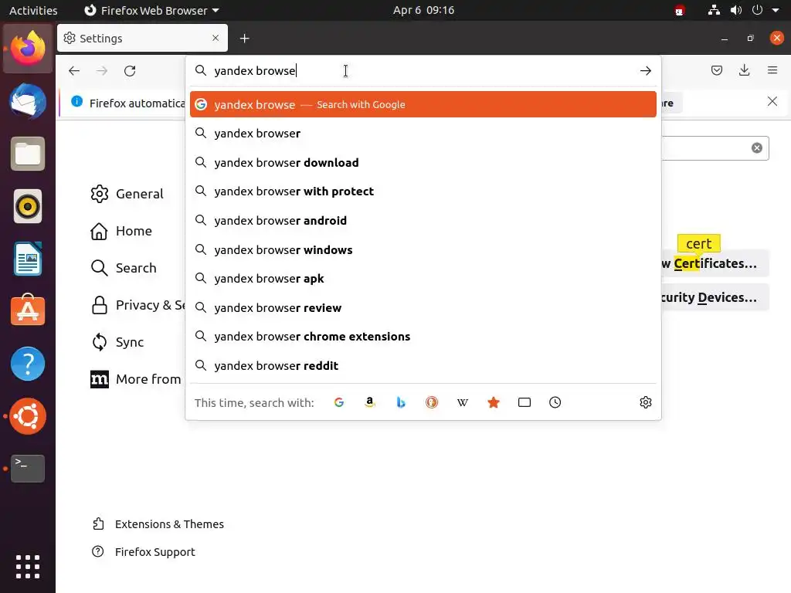Open Extensions & Themes link
Screen dimensions: 791x593
pos(158,524)
